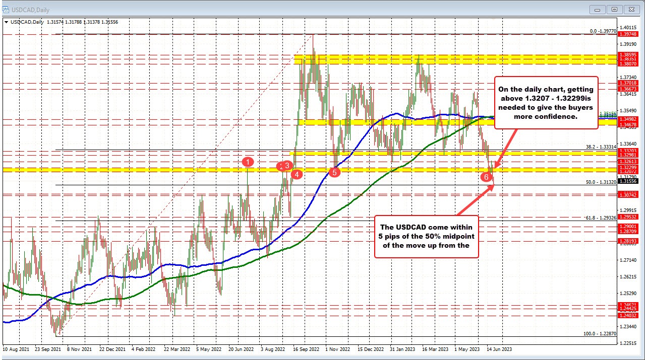Select the 38.2 - 1.33314 Fibonacci label
645x360 pixels.
pyautogui.click(x=601, y=147)
